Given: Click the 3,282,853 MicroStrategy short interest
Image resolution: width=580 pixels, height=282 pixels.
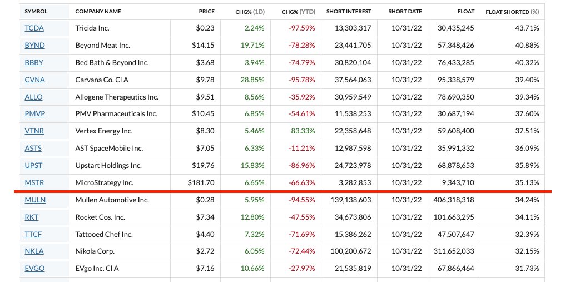Looking at the screenshot, I should coord(354,183).
